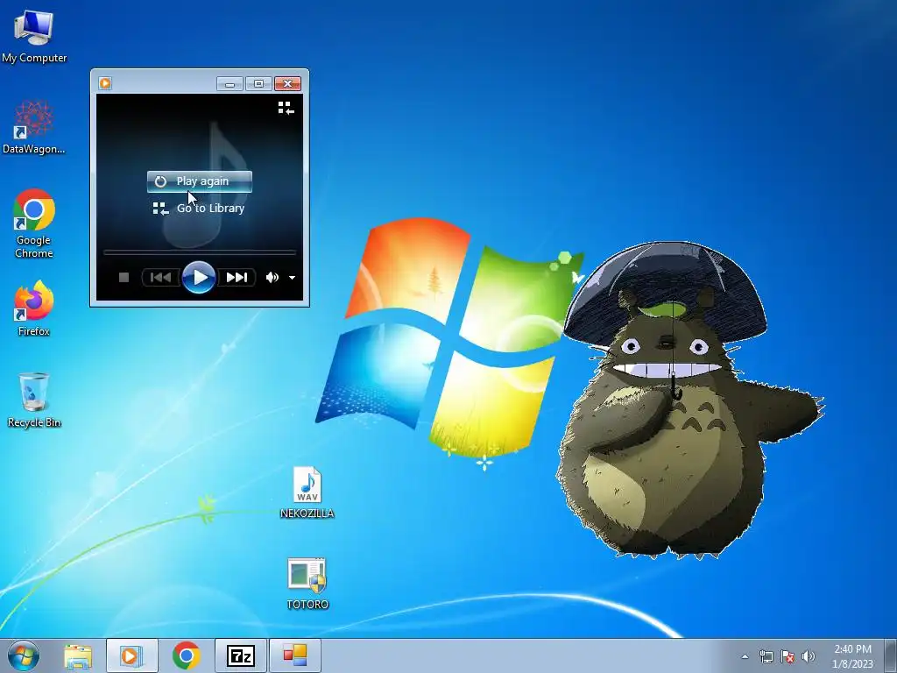The image size is (897, 673).
Task: Click Windows Media Player taskbar button
Action: (x=131, y=655)
